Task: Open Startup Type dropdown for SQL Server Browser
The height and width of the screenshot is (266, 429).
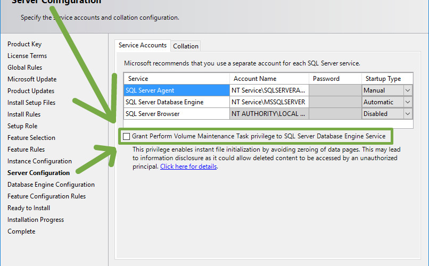Action: click(407, 114)
